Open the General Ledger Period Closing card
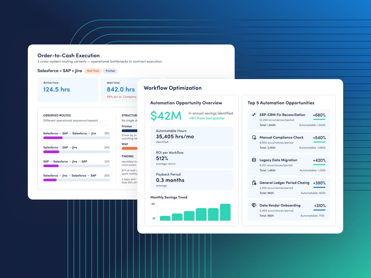371x278 pixels. pyautogui.click(x=289, y=187)
